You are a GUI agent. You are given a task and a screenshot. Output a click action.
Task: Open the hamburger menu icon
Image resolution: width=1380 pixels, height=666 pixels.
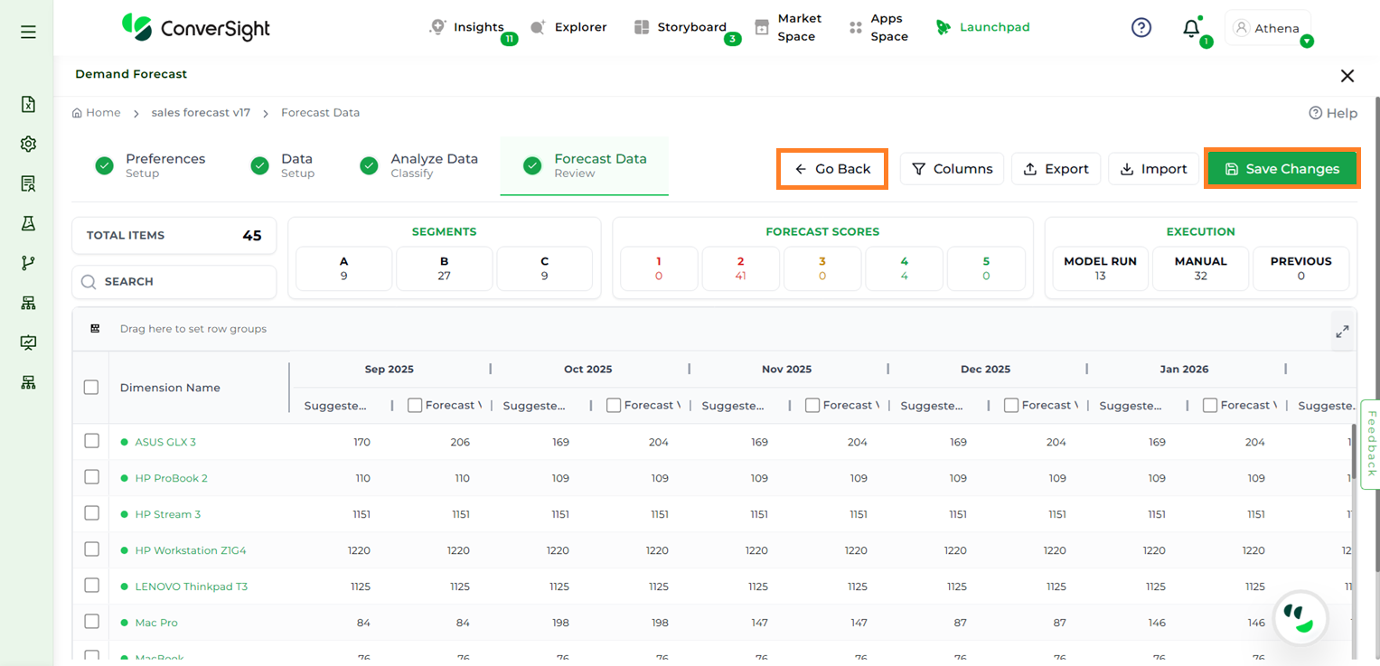[x=28, y=32]
